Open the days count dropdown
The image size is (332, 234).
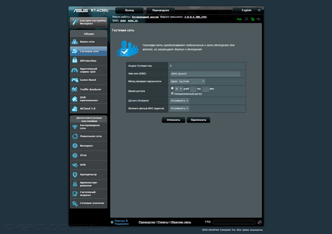(179, 89)
